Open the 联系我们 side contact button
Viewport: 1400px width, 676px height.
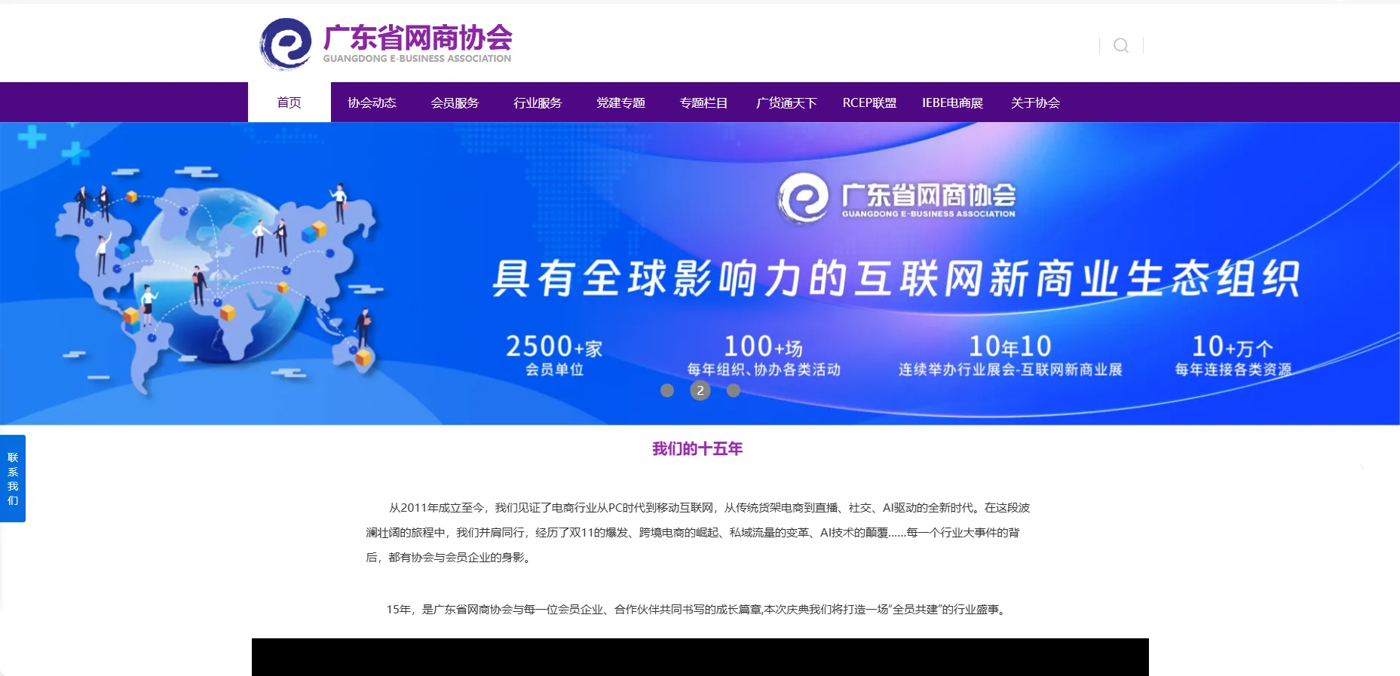(13, 479)
